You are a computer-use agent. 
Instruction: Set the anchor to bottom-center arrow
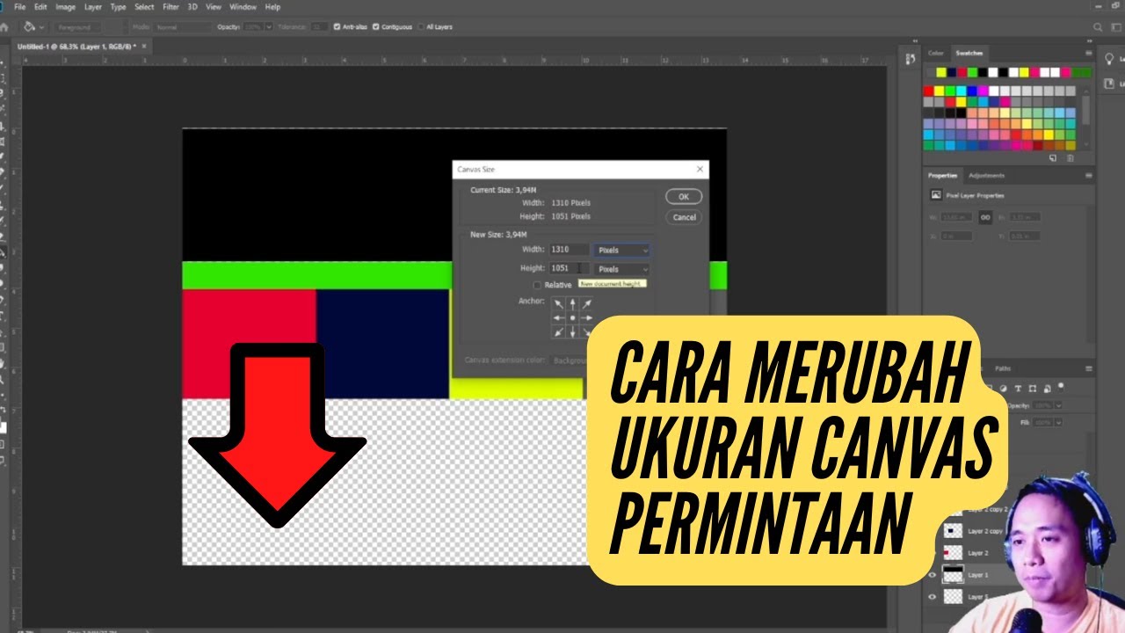(573, 332)
